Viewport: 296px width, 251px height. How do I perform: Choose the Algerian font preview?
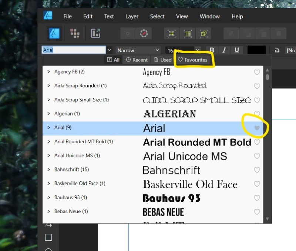pyautogui.click(x=169, y=114)
